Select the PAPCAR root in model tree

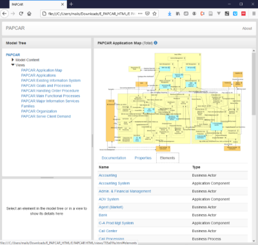pyautogui.click(x=13, y=55)
